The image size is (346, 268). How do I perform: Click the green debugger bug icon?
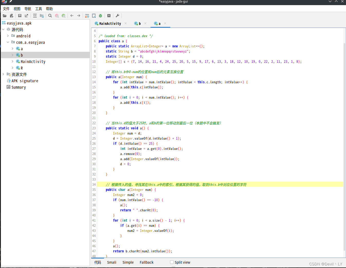click(x=100, y=16)
